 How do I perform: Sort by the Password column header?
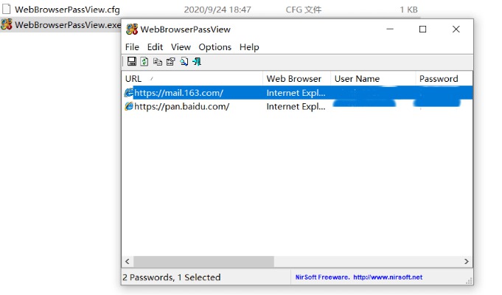(444, 79)
